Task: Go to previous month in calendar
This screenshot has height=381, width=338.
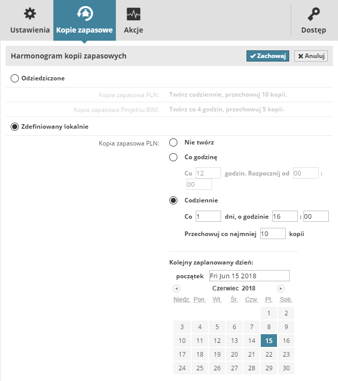Action: coord(177,288)
